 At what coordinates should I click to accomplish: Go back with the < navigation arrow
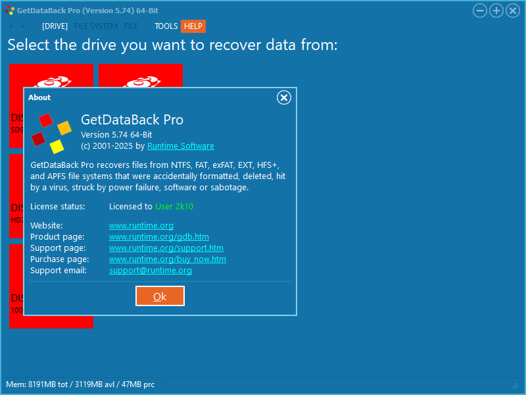11,26
